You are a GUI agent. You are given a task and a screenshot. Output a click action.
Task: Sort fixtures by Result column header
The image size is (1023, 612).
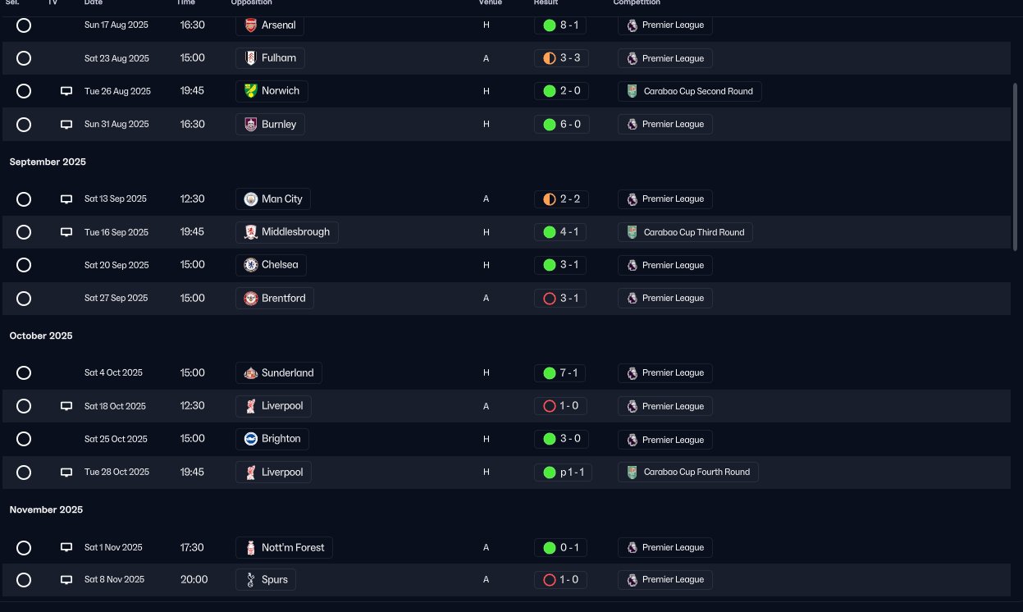(x=546, y=3)
